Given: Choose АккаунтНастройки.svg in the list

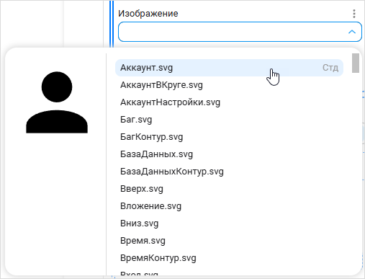Looking at the screenshot, I should pos(229,102).
